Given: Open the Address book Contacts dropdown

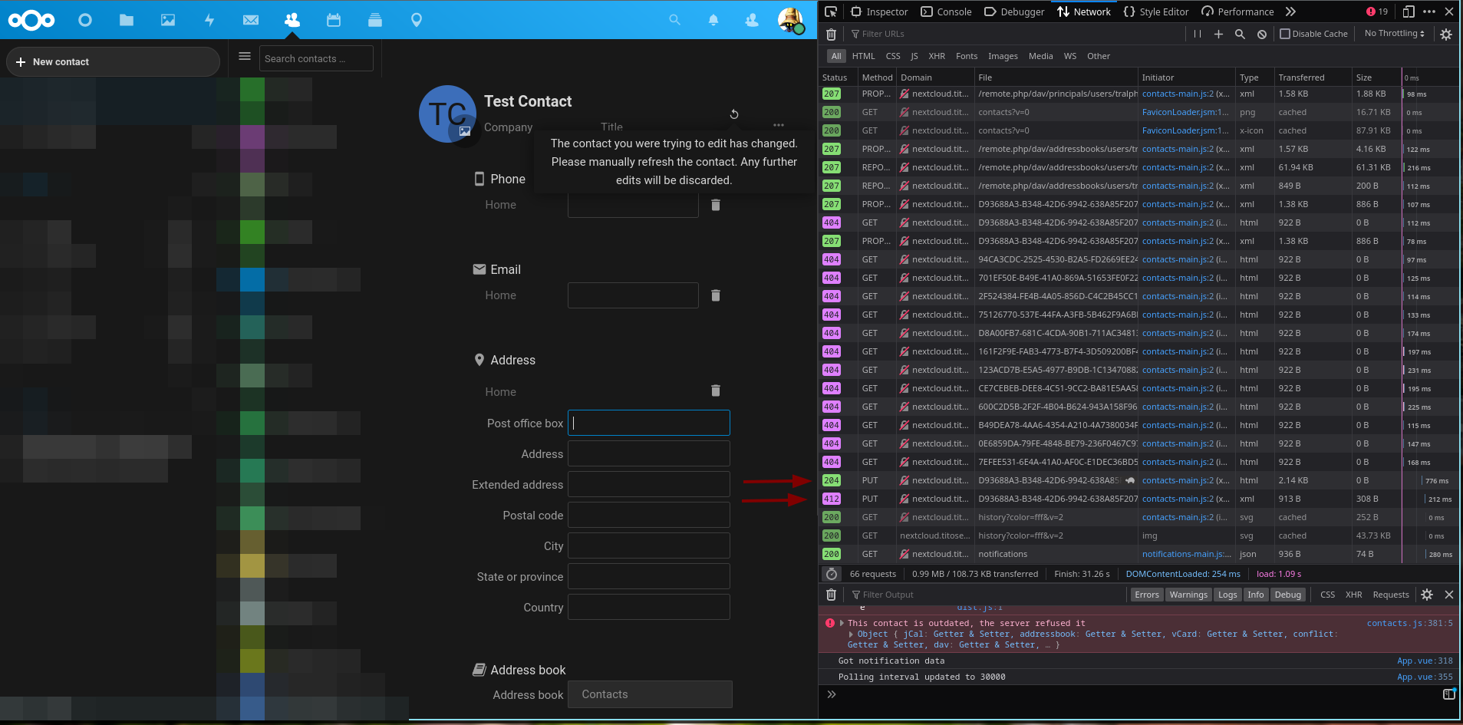Looking at the screenshot, I should point(650,694).
